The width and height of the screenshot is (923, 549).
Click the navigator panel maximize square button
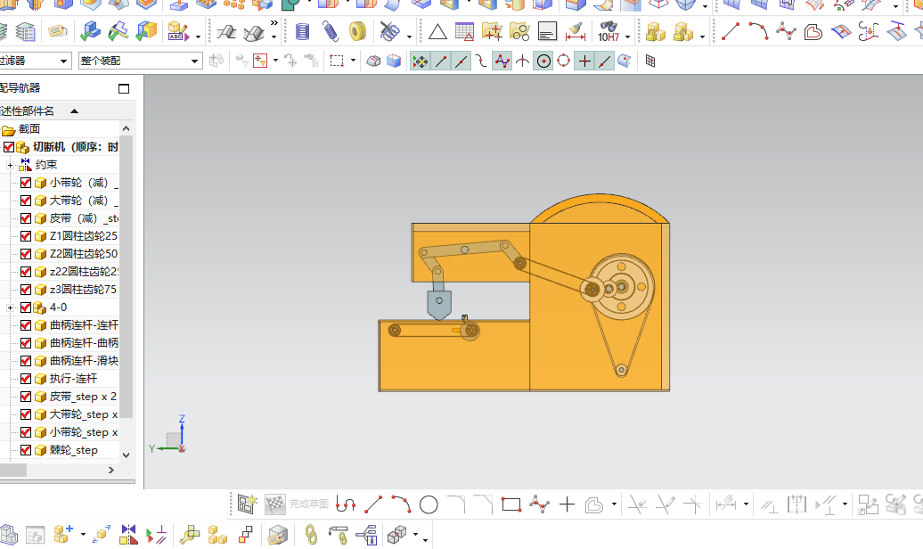pyautogui.click(x=124, y=88)
